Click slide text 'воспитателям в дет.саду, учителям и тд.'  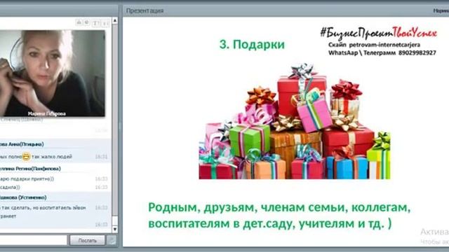(269, 224)
